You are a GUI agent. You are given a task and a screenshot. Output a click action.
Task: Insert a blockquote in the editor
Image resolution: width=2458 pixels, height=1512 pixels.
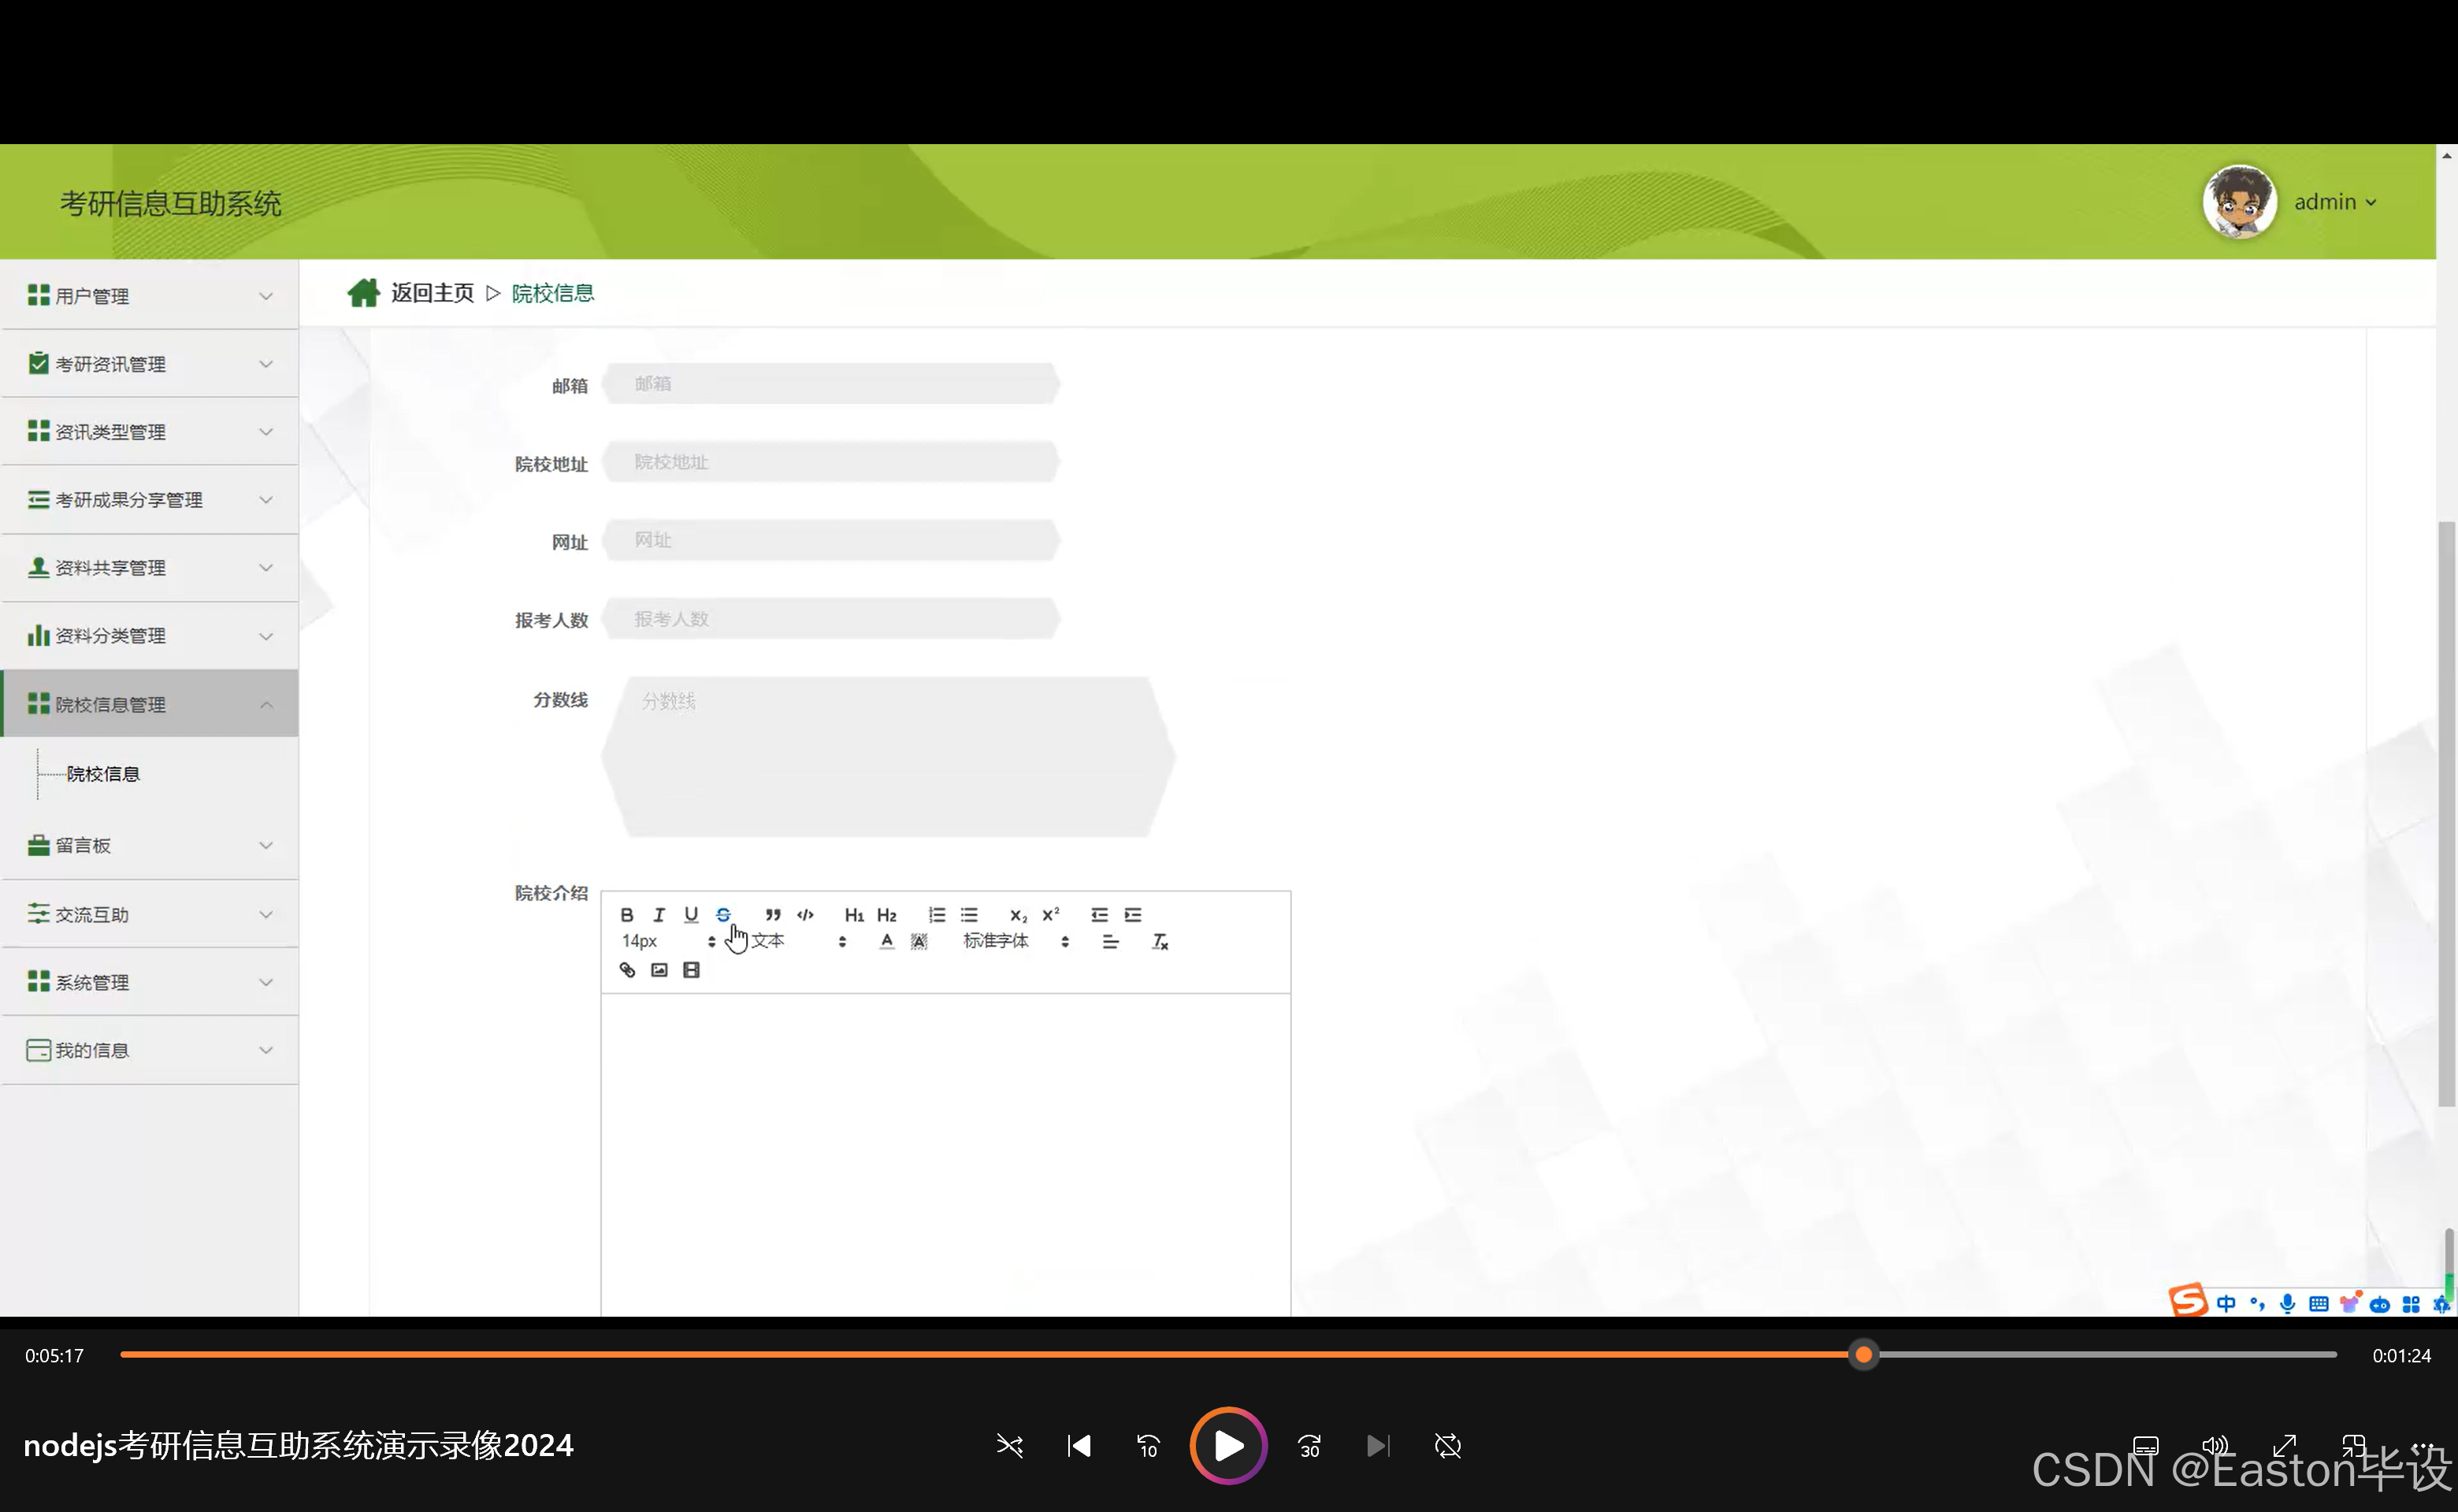pyautogui.click(x=772, y=915)
